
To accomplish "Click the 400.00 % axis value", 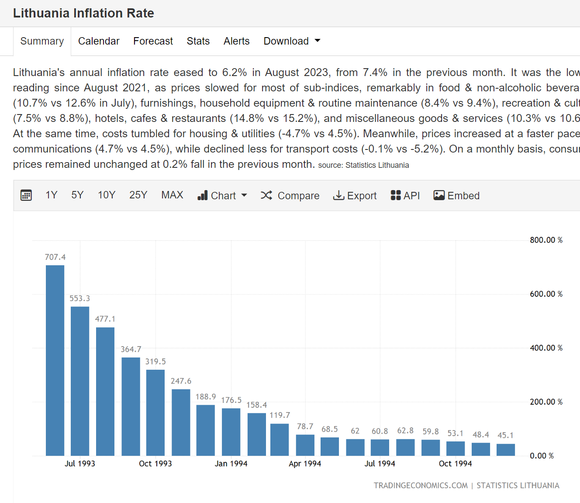I will (x=546, y=348).
